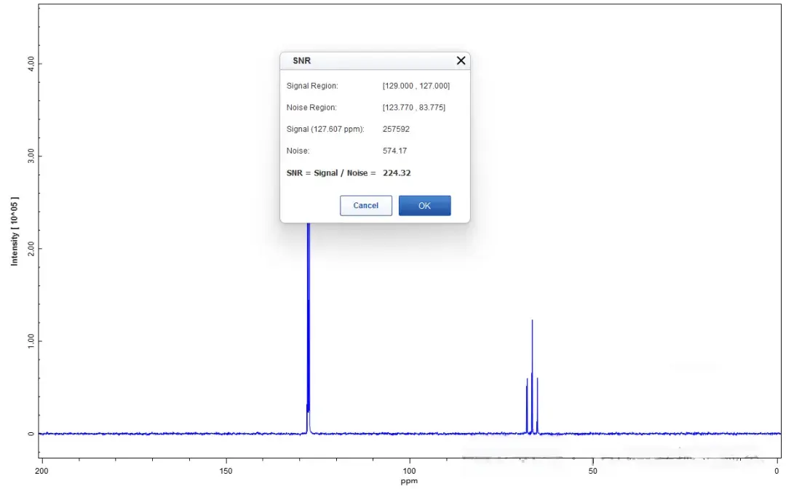Click the 'ppm' x-axis label
Viewport: 786px width, 489px height.
pos(409,481)
